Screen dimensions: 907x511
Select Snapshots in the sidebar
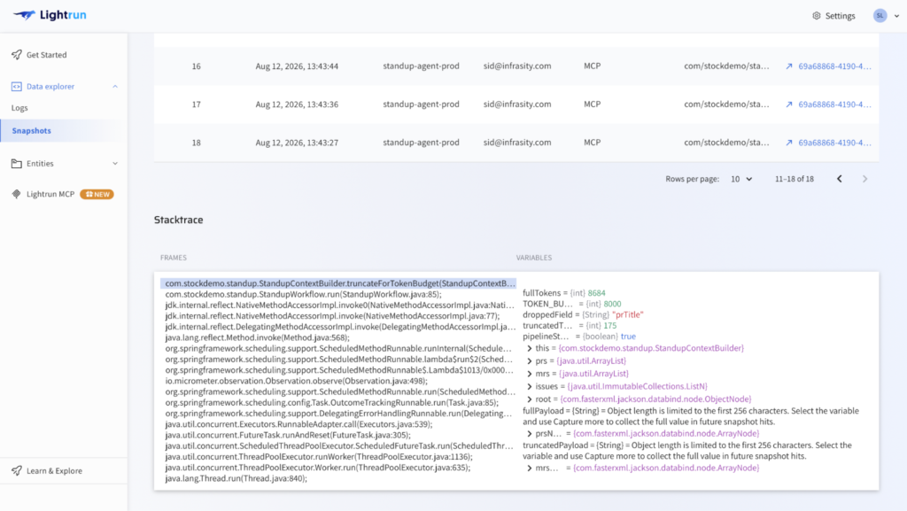click(x=63, y=131)
